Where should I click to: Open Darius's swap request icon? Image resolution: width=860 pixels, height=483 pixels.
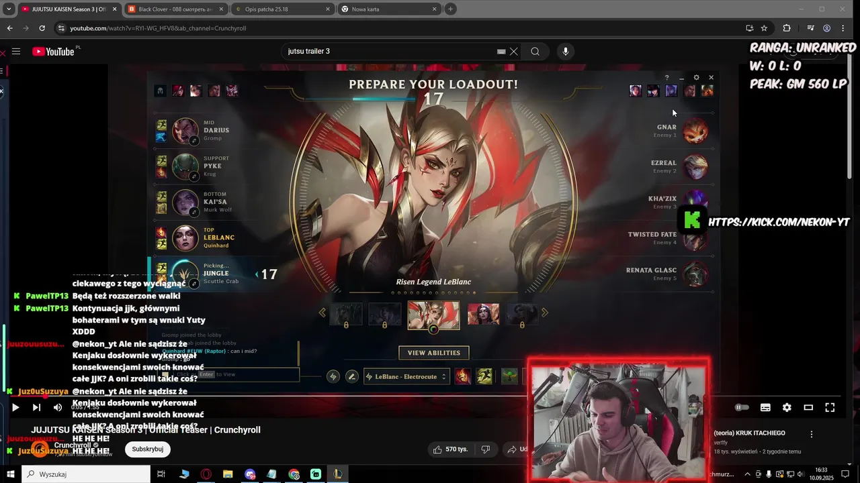(193, 141)
